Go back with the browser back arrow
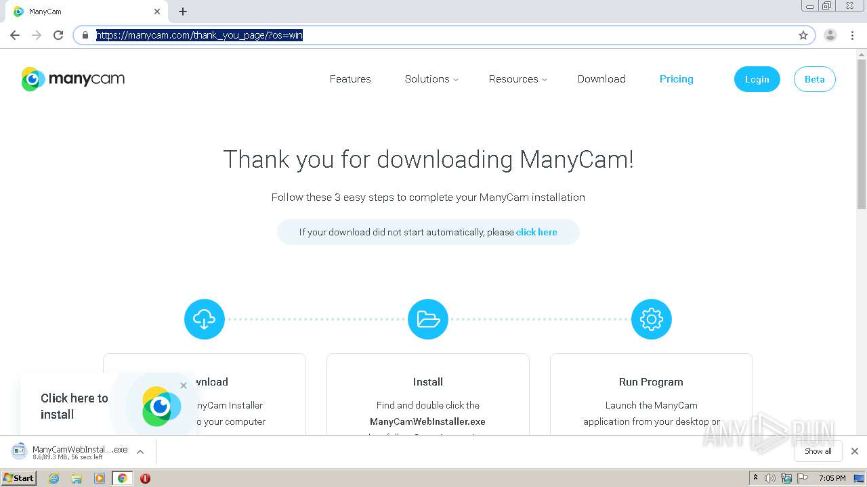The image size is (867, 487). click(15, 35)
